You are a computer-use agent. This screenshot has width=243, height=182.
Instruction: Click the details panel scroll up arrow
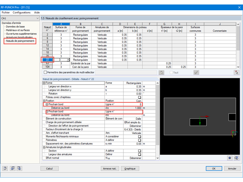158,83
